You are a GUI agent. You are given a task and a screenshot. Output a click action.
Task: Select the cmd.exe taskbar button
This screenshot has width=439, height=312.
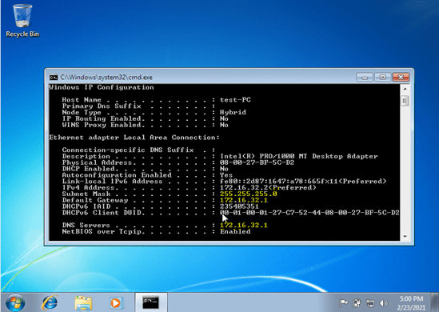[151, 302]
